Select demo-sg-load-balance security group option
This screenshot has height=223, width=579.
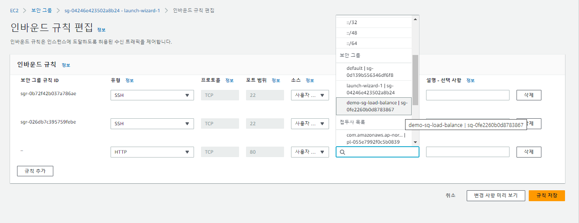(374, 106)
